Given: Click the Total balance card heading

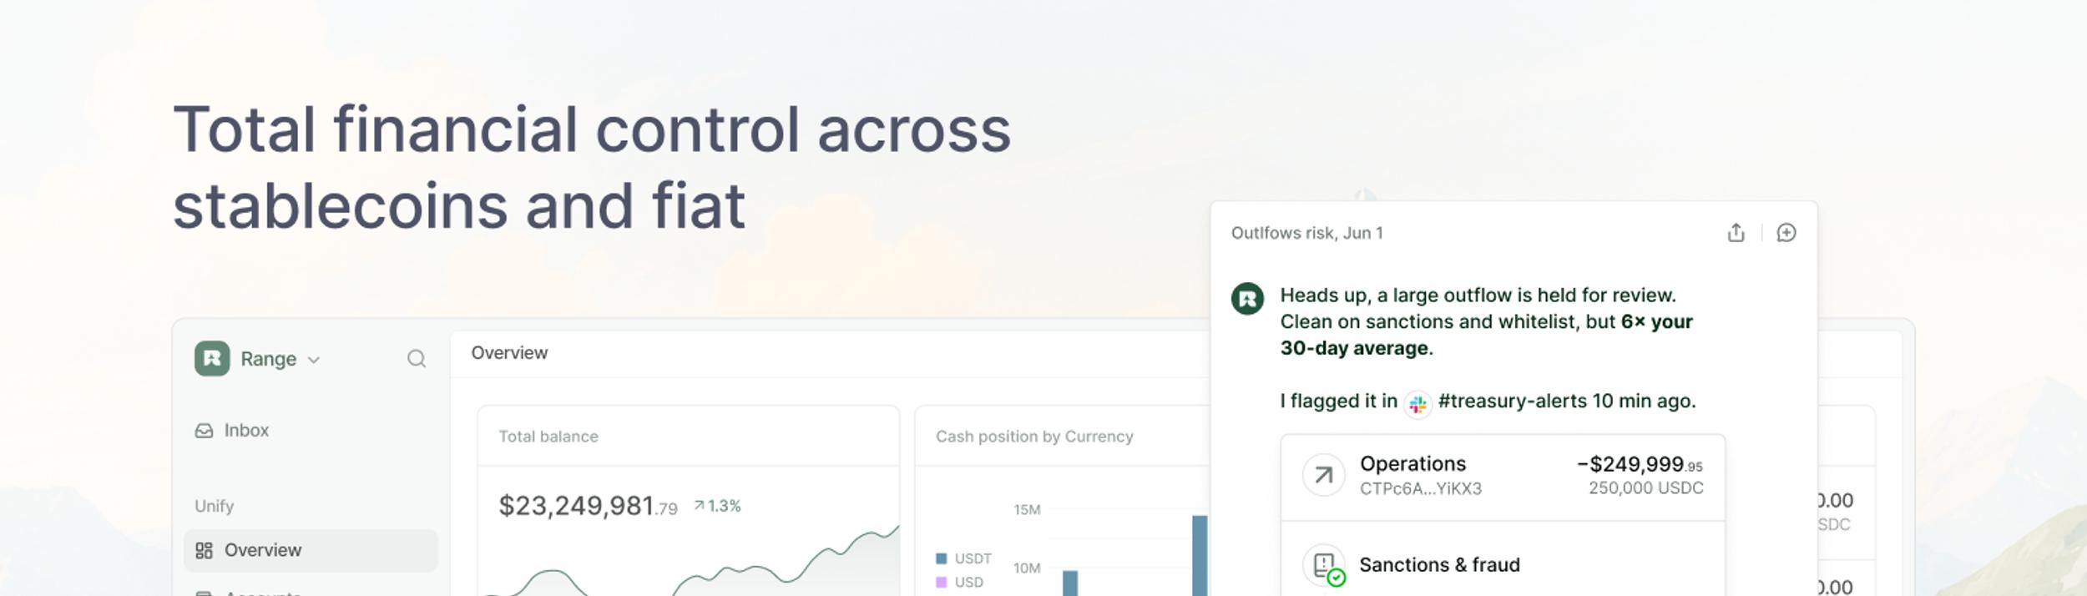Looking at the screenshot, I should [x=548, y=437].
